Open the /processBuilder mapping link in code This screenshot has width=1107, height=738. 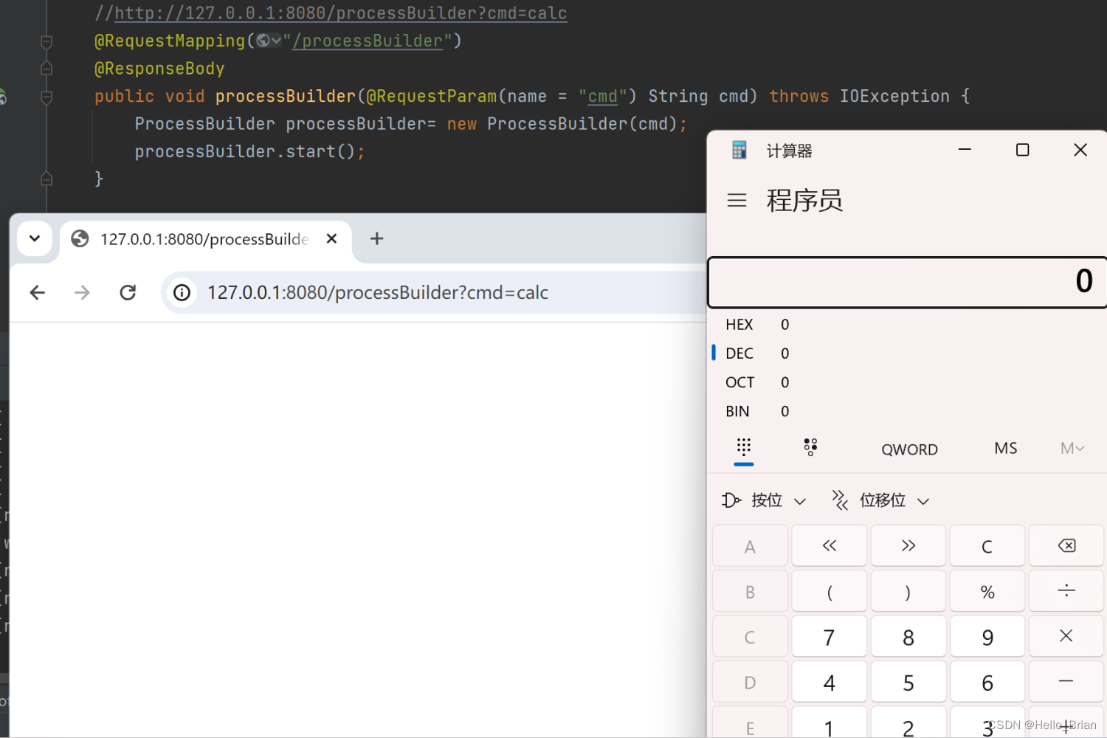click(368, 41)
